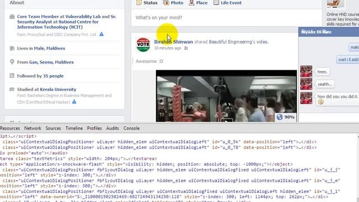This screenshot has height=202, width=359.
Task: Switch to the Resources DevTools tab
Action: tap(10, 128)
